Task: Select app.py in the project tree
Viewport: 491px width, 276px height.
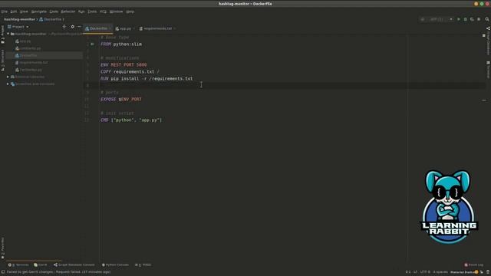Action: 23,41
